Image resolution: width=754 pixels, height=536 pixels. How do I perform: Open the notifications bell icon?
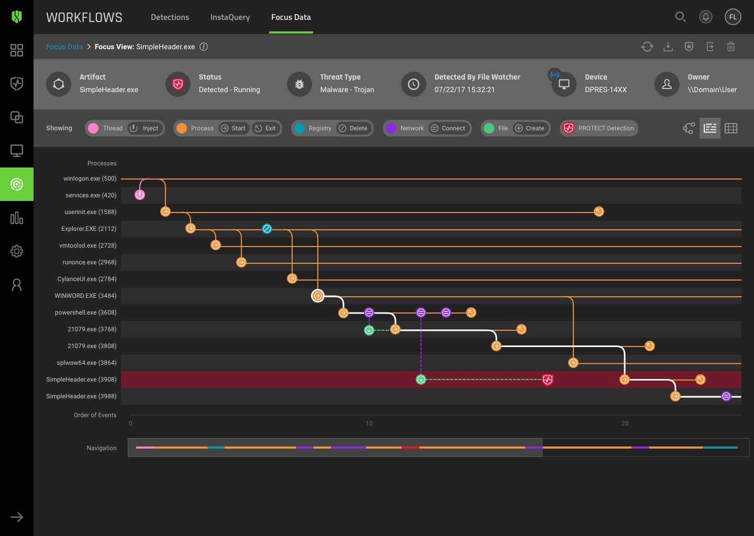tap(706, 17)
